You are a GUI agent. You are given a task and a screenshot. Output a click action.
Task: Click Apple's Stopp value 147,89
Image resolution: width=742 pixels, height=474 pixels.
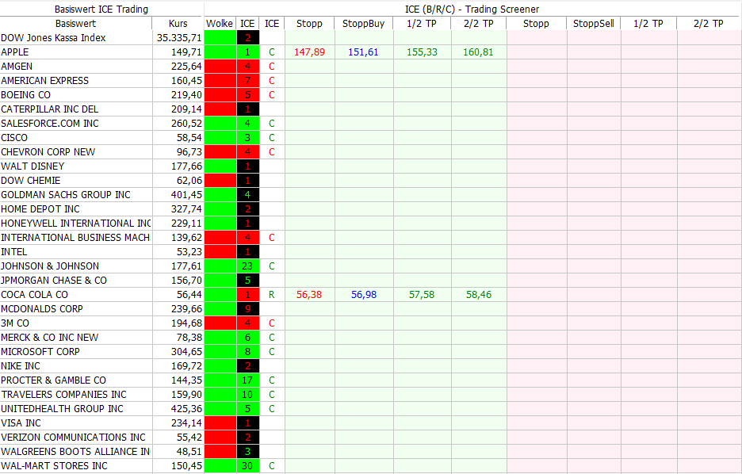(309, 52)
